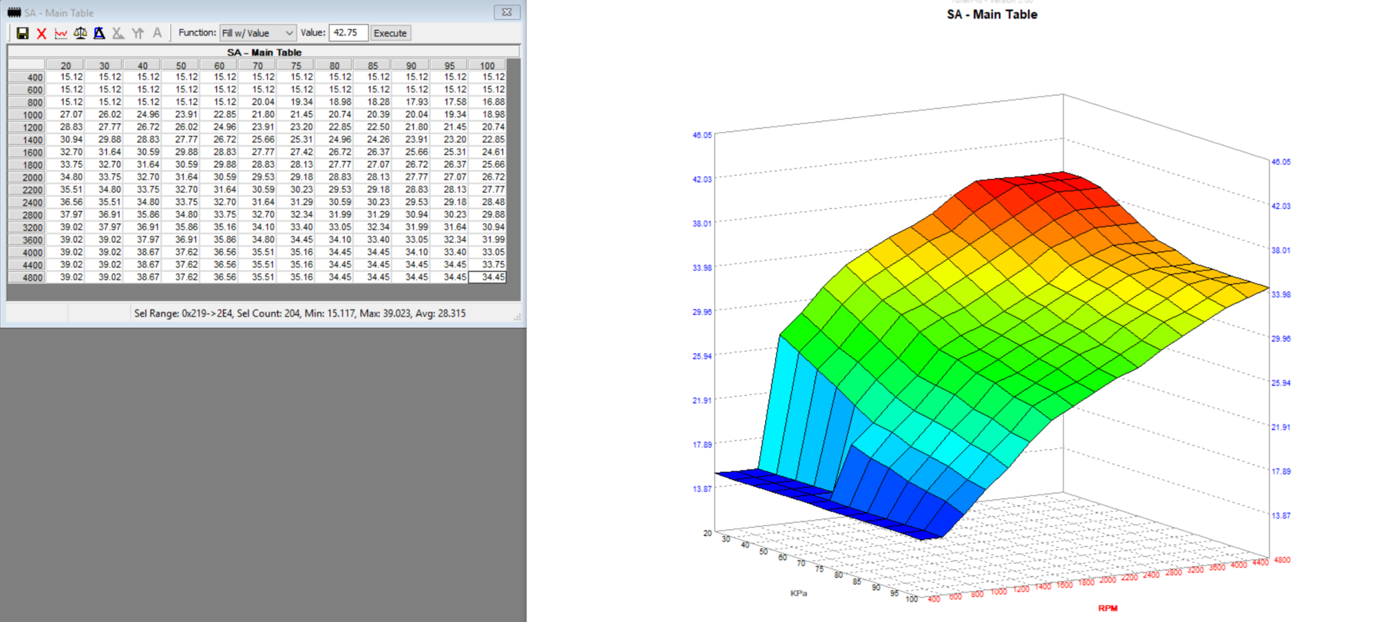The height and width of the screenshot is (622, 1376).
Task: Close the SA - Main Table window
Action: tap(506, 12)
